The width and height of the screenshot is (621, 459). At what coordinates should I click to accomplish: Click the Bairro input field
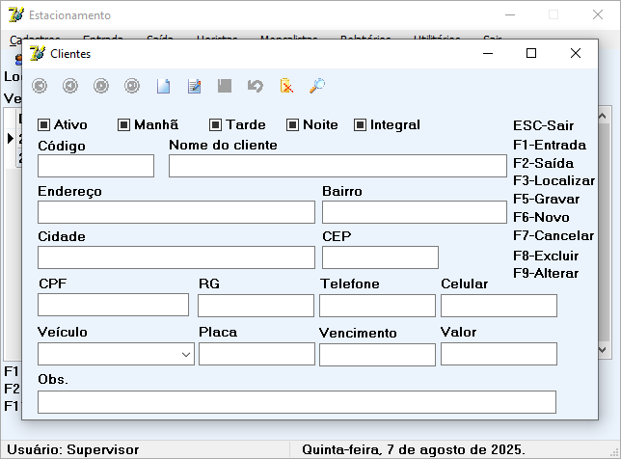pyautogui.click(x=415, y=212)
